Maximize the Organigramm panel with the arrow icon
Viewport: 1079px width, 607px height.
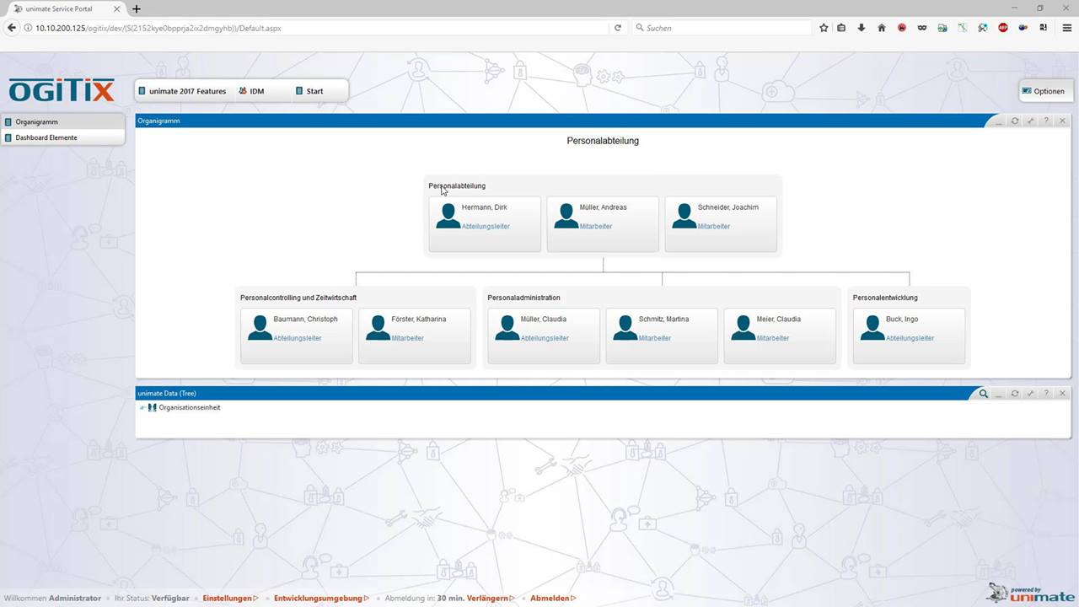click(1030, 121)
